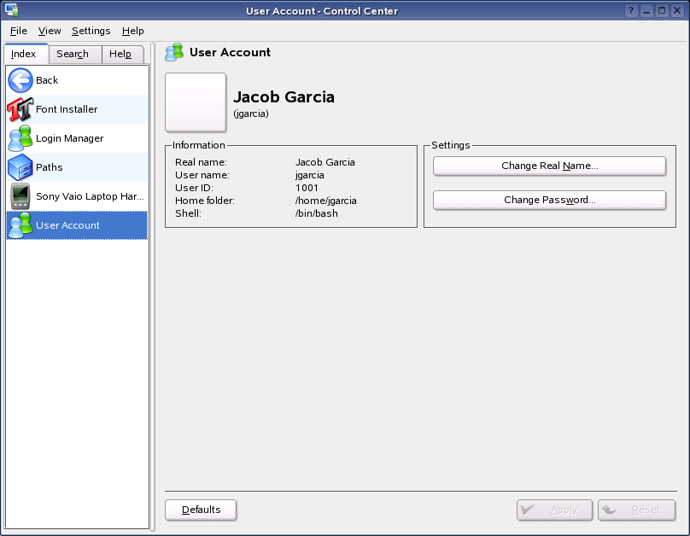Switch to the Search tab

75,54
